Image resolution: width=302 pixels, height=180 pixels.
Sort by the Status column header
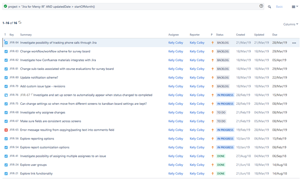coord(220,35)
